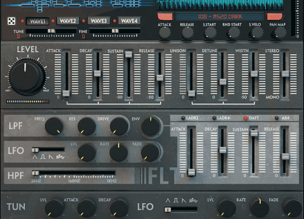Screen dimensions: 304x219
Task: Click the amp envelope ATTACK fader
Action: coord(66,94)
